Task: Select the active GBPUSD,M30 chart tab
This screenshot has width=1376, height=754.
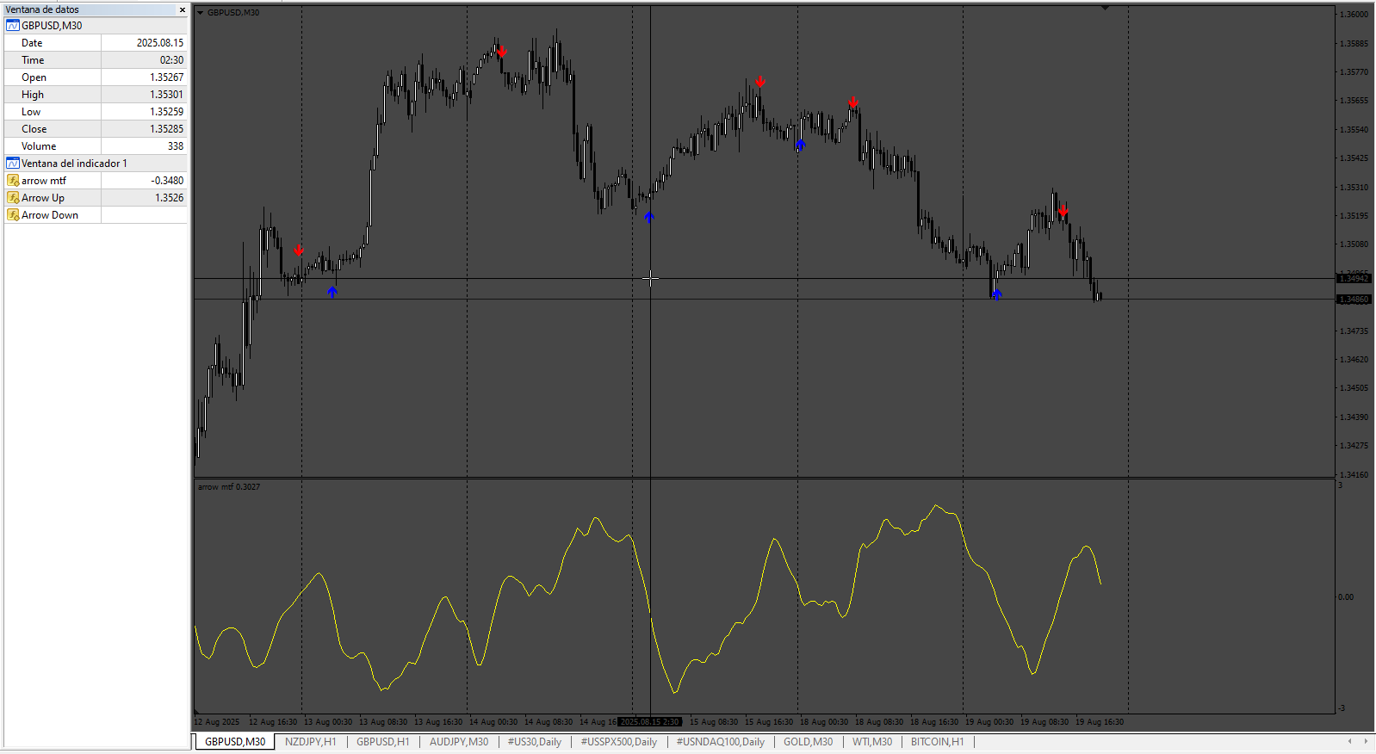Action: [235, 742]
